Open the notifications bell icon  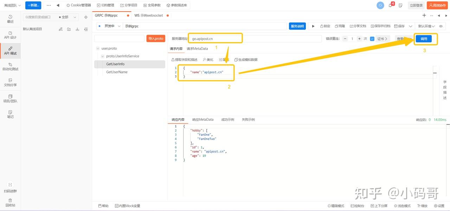(390, 5)
